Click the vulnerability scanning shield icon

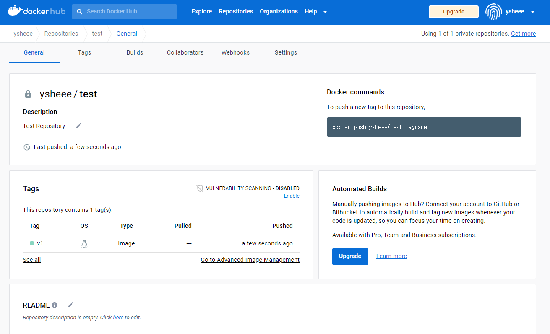[200, 188]
